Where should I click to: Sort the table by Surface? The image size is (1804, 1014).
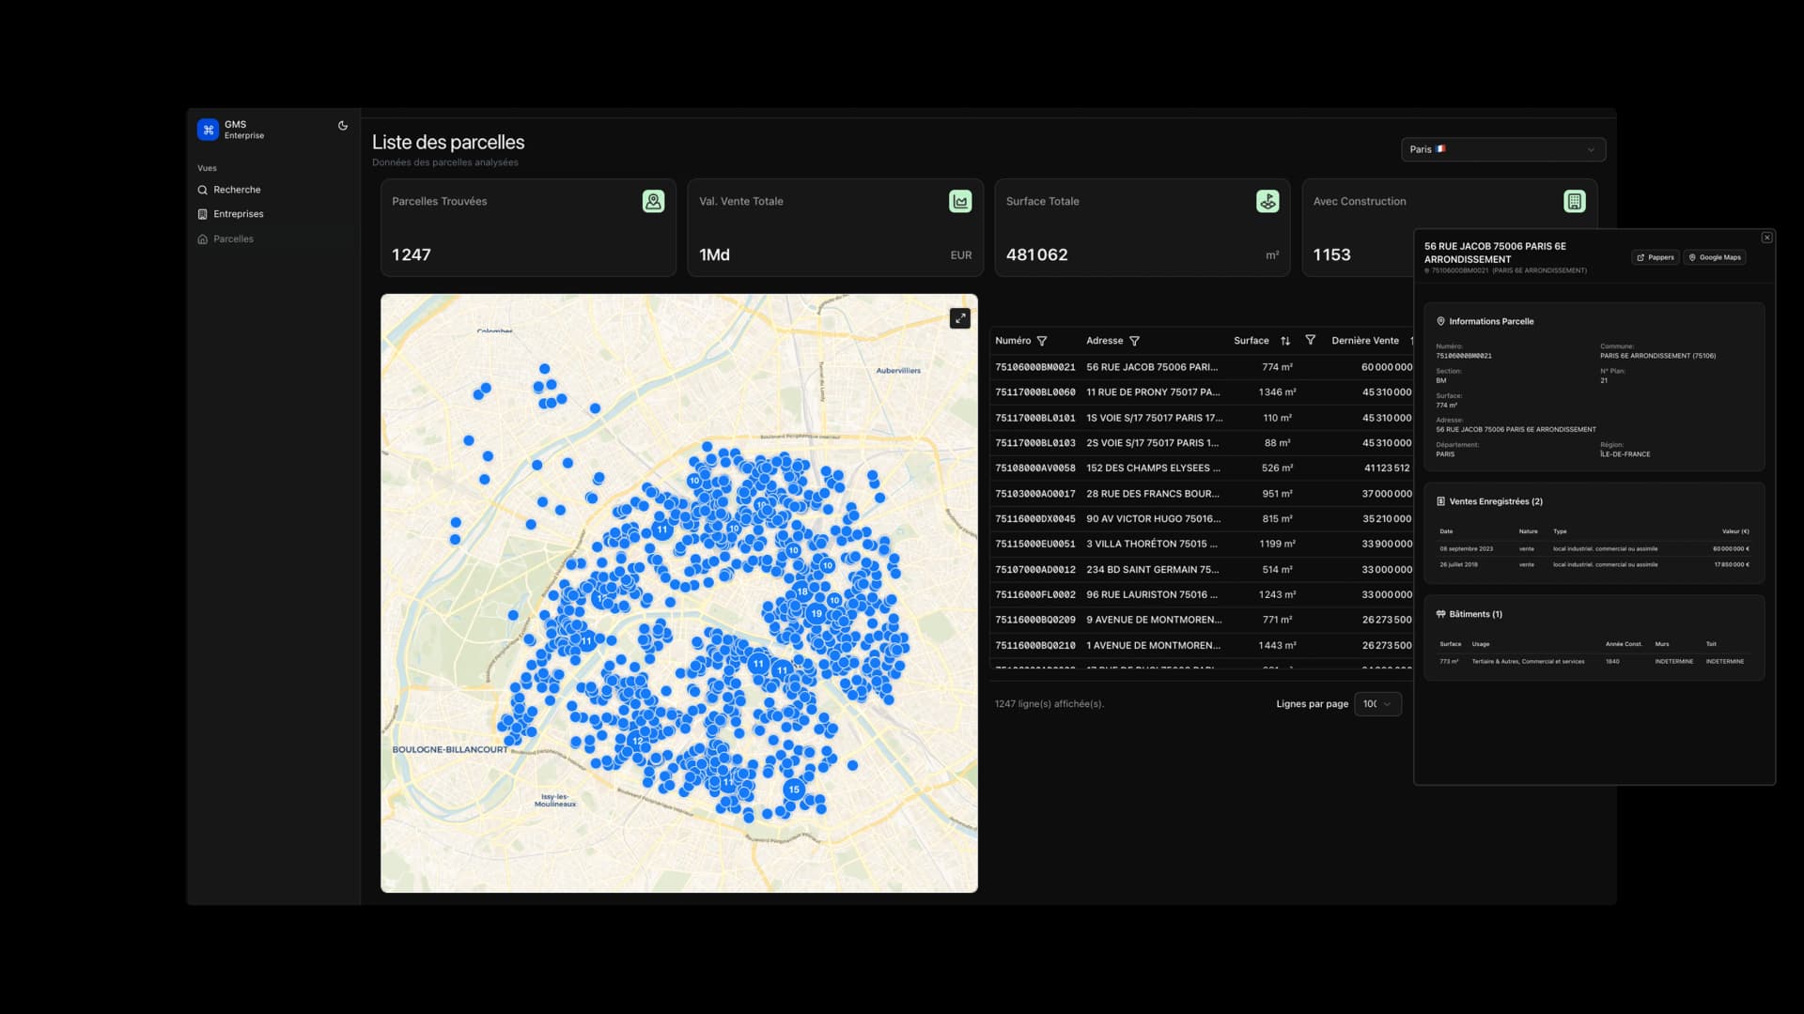(x=1285, y=342)
